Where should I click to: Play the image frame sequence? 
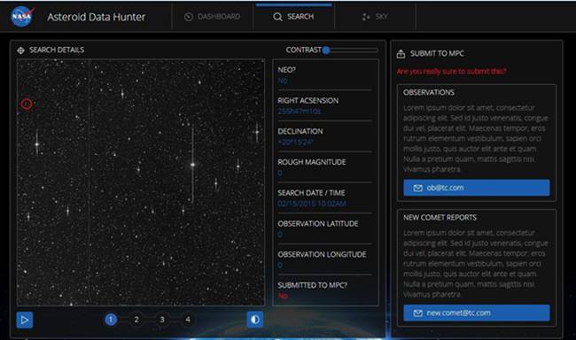(25, 321)
